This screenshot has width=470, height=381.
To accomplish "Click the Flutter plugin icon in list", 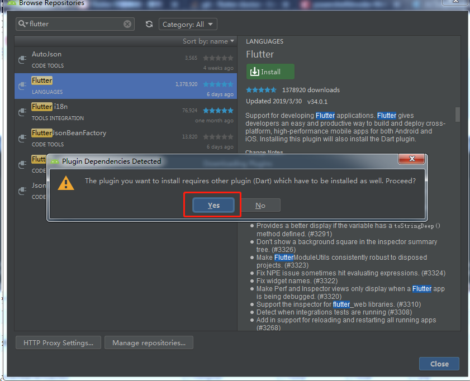I will (x=22, y=86).
